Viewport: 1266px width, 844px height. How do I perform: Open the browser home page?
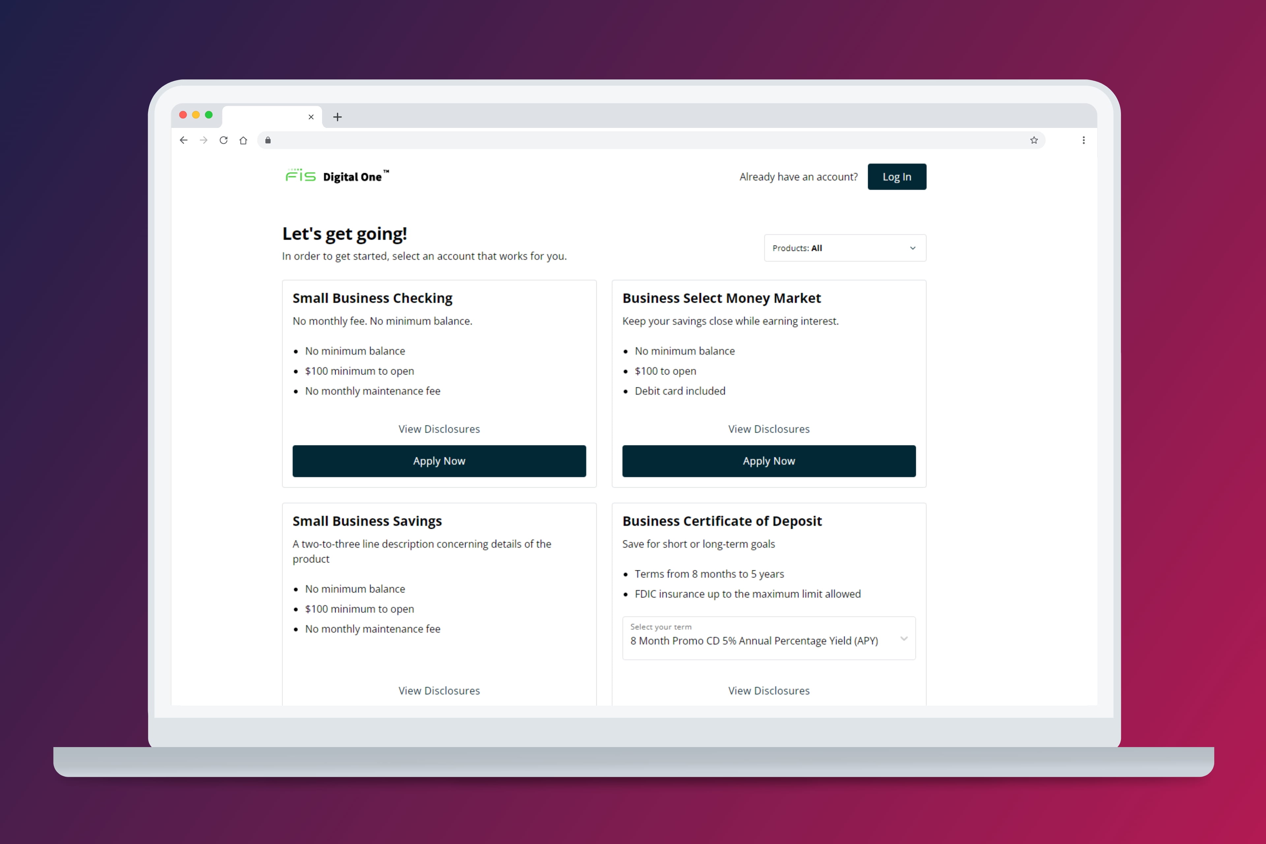[x=243, y=140]
